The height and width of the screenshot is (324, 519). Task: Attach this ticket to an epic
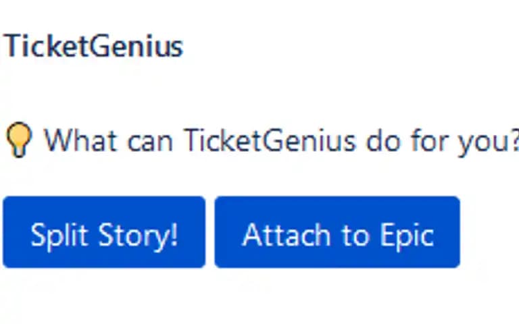pos(337,232)
